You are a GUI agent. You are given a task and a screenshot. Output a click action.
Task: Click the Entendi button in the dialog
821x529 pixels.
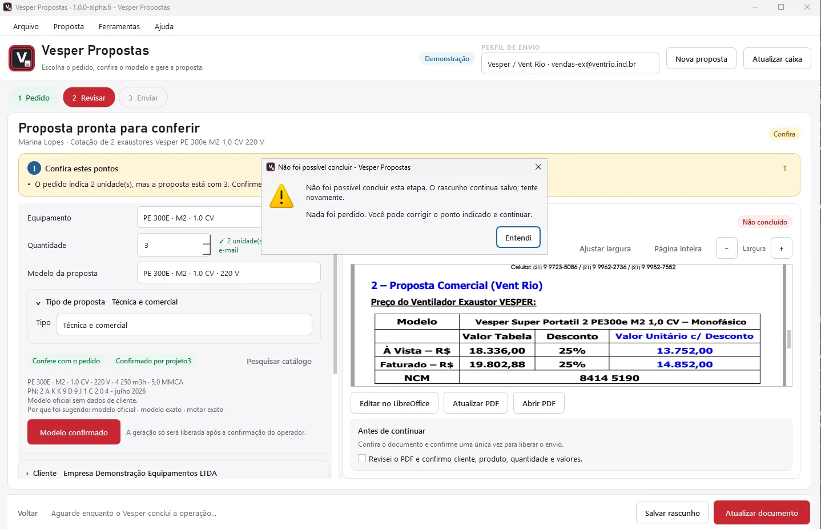click(x=518, y=237)
